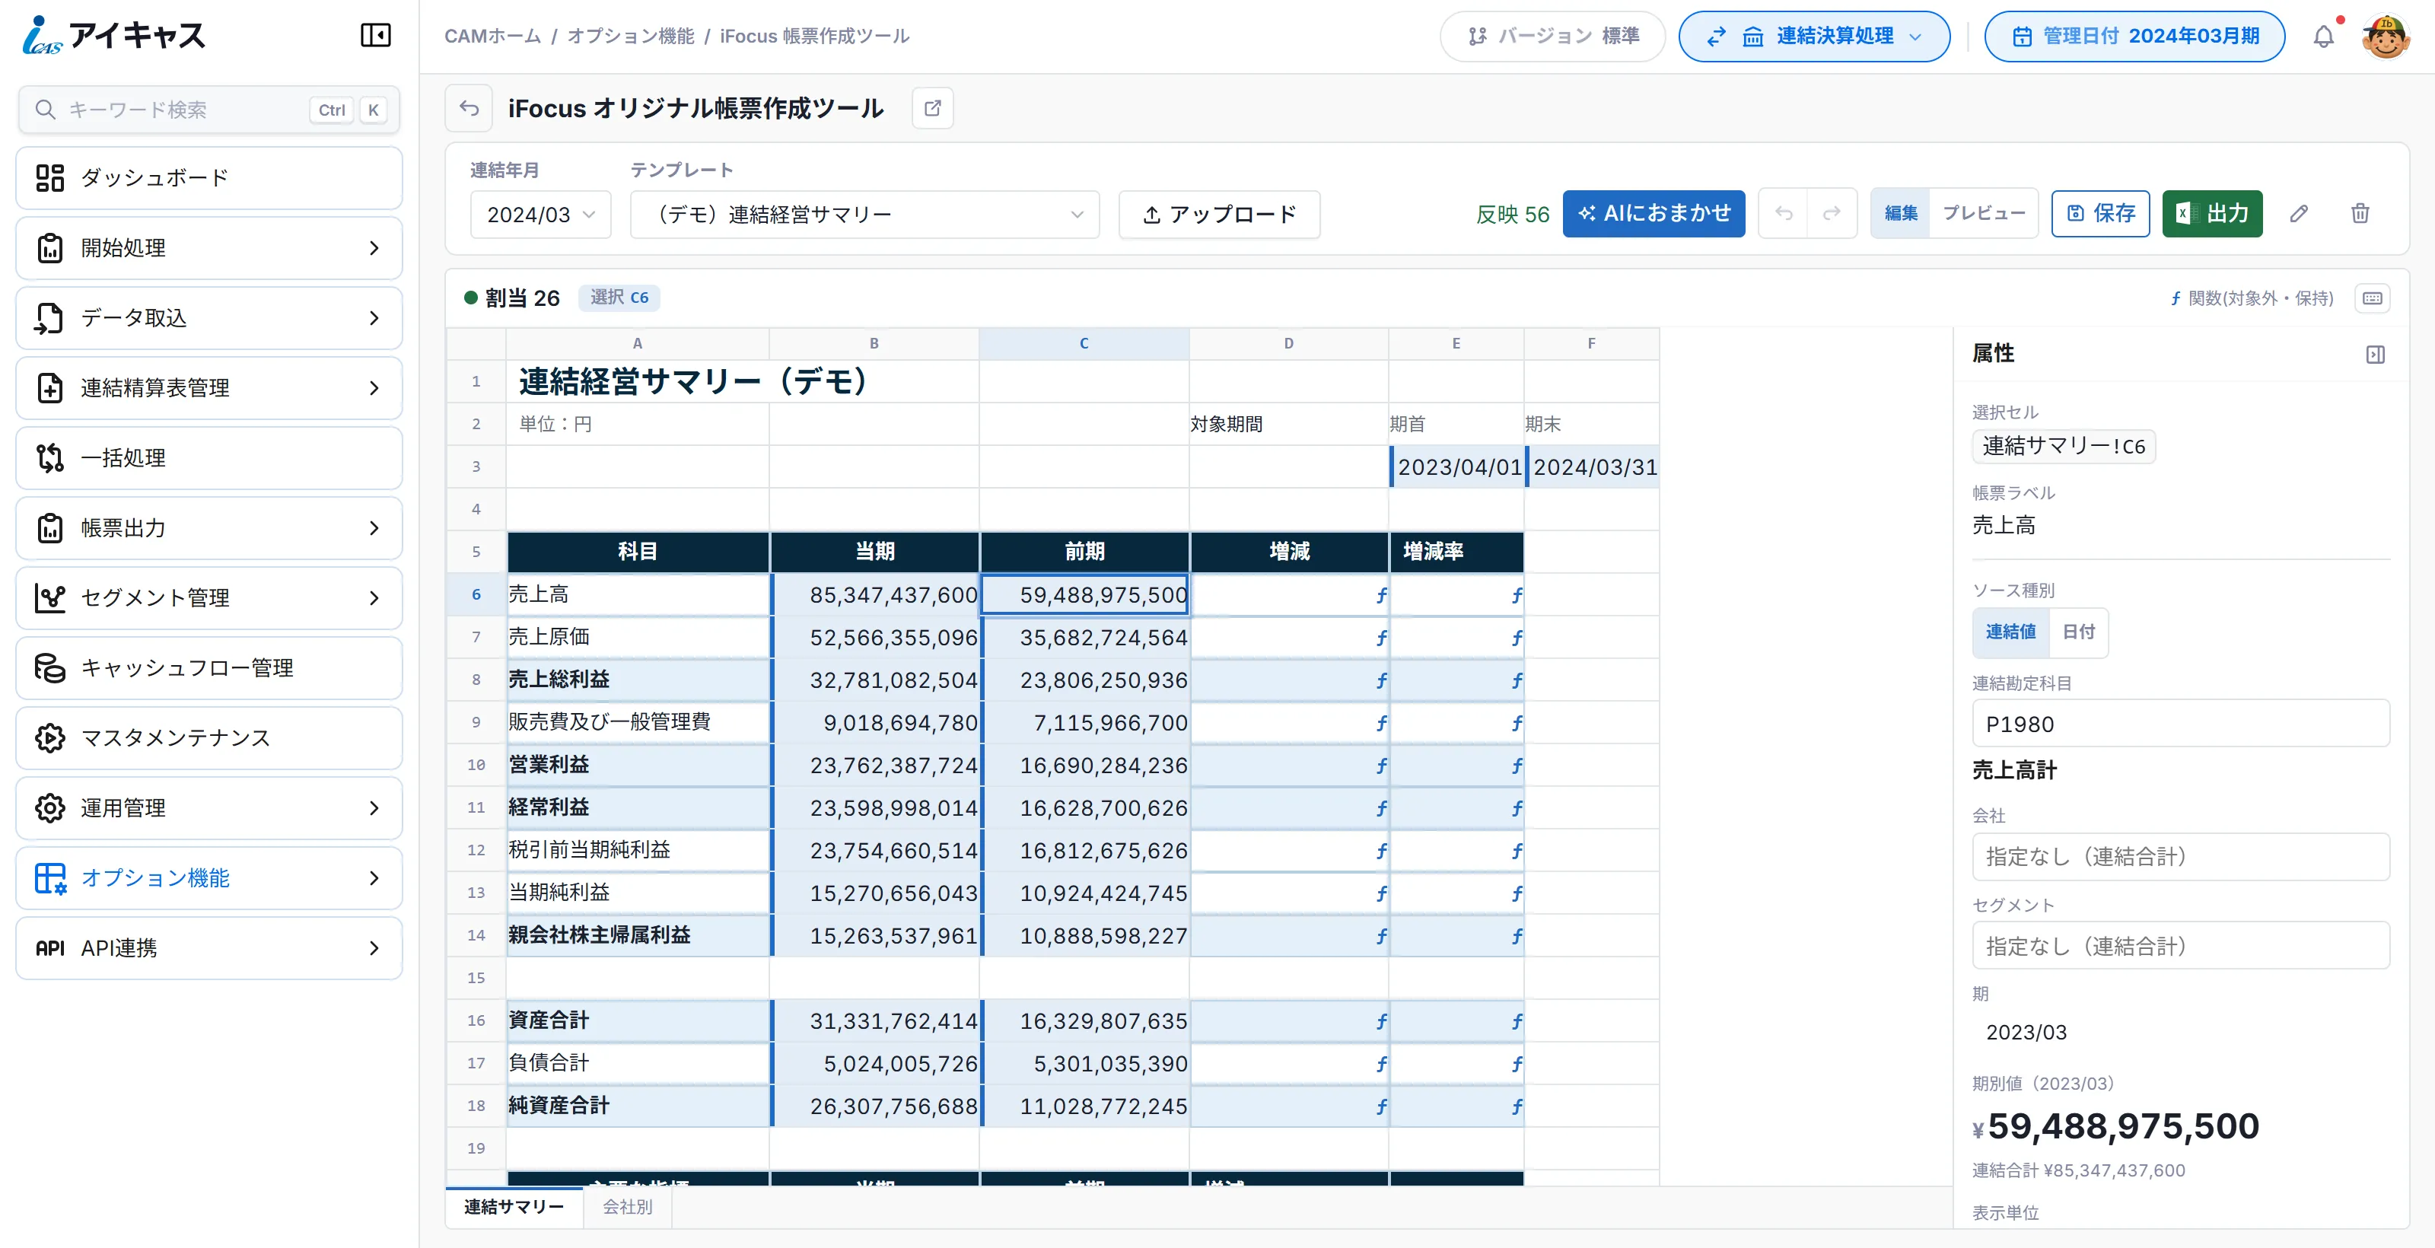Select cell B6 value 85,347,437,600
The height and width of the screenshot is (1248, 2435).
[x=874, y=594]
